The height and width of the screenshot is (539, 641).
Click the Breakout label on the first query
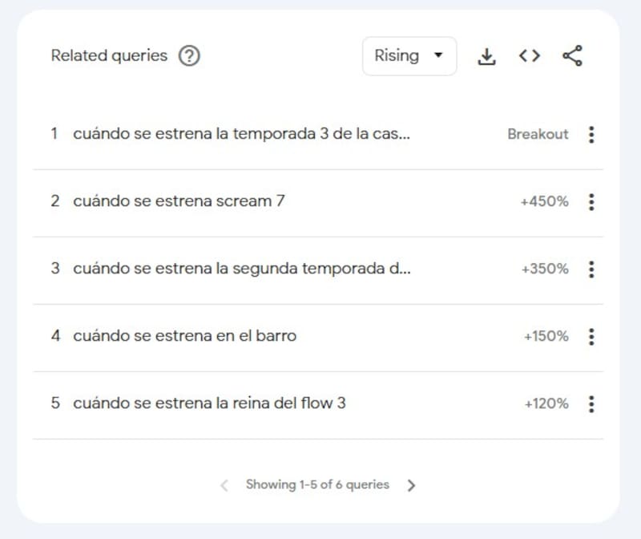coord(538,135)
